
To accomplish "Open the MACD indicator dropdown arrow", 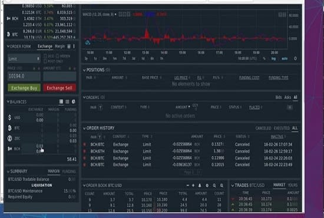I will pyautogui.click(x=115, y=14).
